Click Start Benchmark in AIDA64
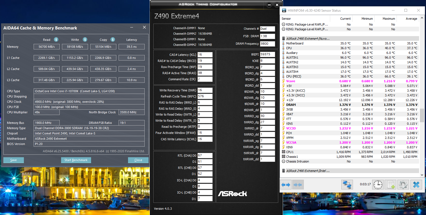 point(76,160)
